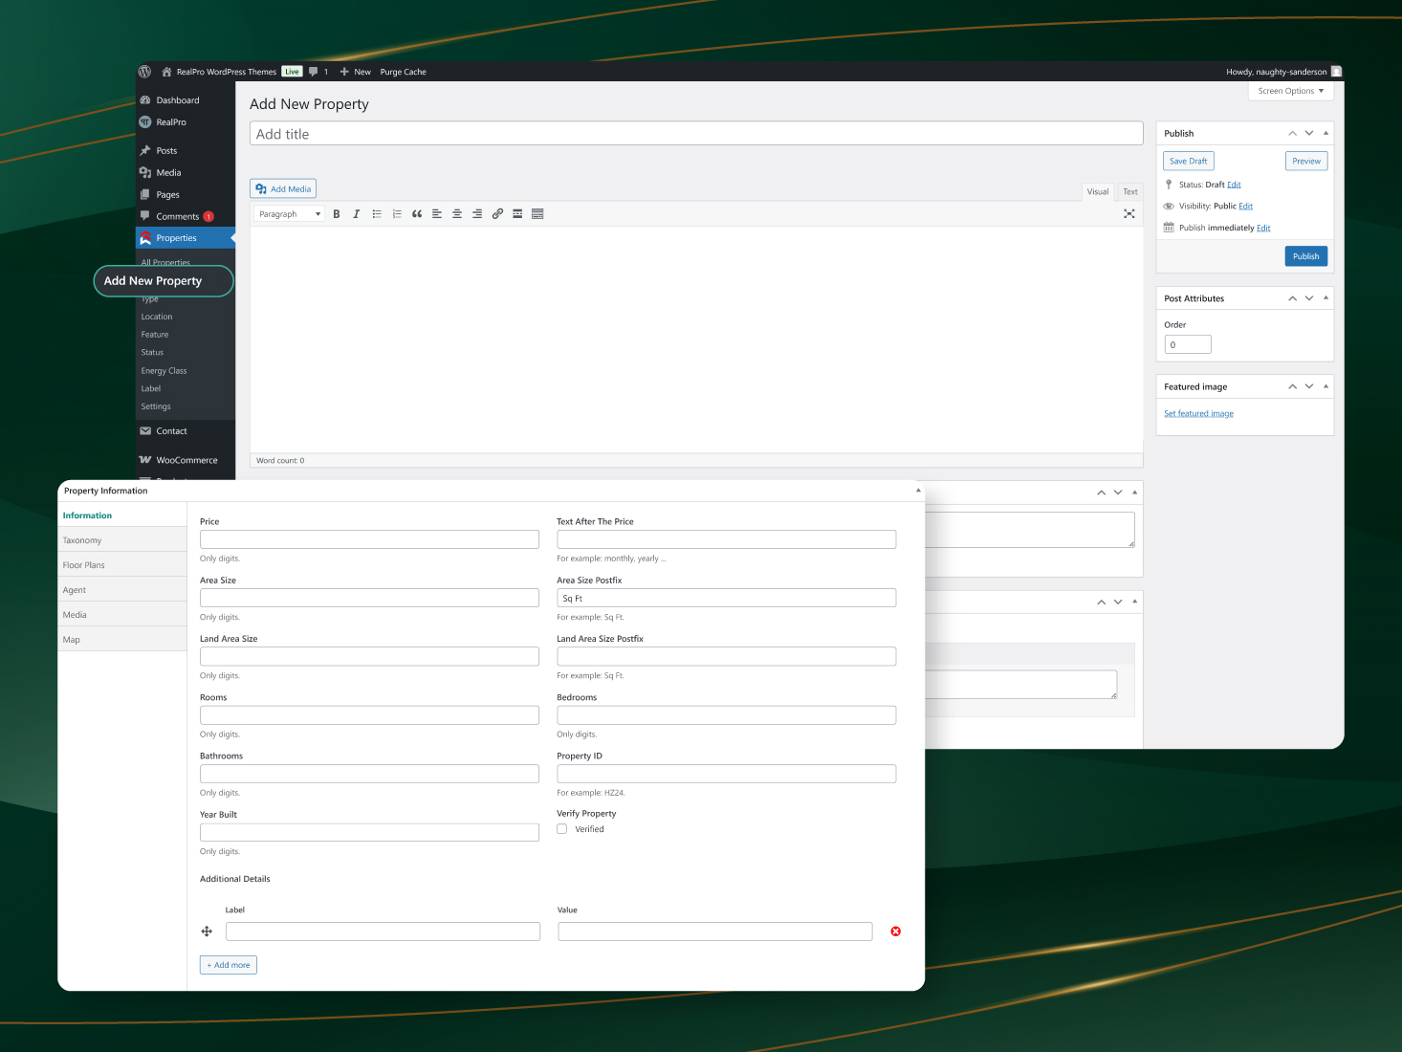Screen dimensions: 1402x1052
Task: Click the Area Size Postfix field
Action: [x=727, y=598]
